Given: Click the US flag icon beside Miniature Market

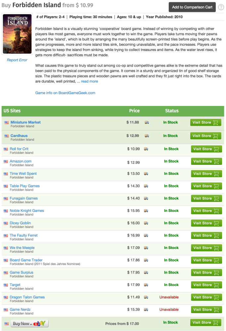Looking at the screenshot, I should pyautogui.click(x=7, y=123).
